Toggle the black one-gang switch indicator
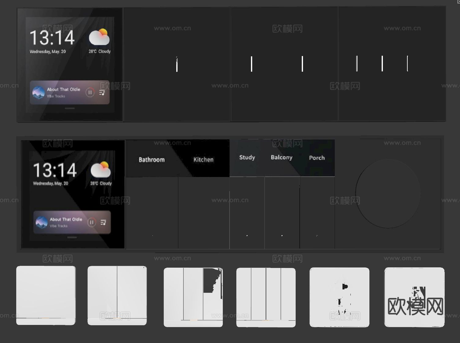Image resolution: width=460 pixels, height=343 pixels. 177,64
